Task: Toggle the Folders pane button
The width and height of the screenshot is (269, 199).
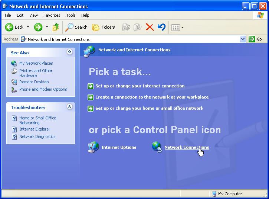Action: coord(104,27)
